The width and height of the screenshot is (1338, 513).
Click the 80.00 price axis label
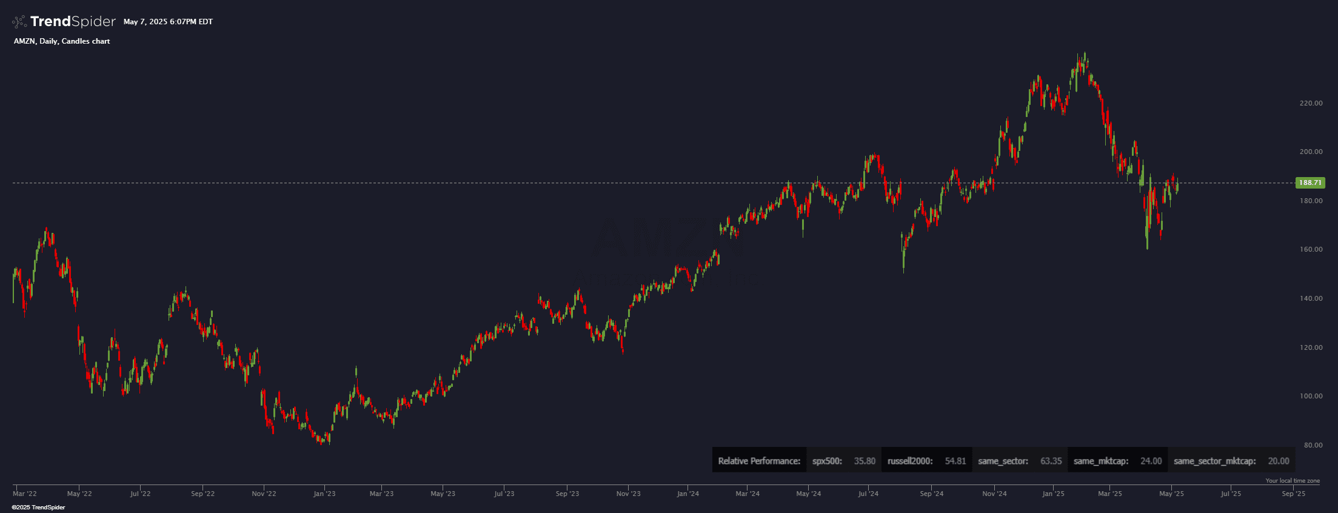pos(1313,445)
